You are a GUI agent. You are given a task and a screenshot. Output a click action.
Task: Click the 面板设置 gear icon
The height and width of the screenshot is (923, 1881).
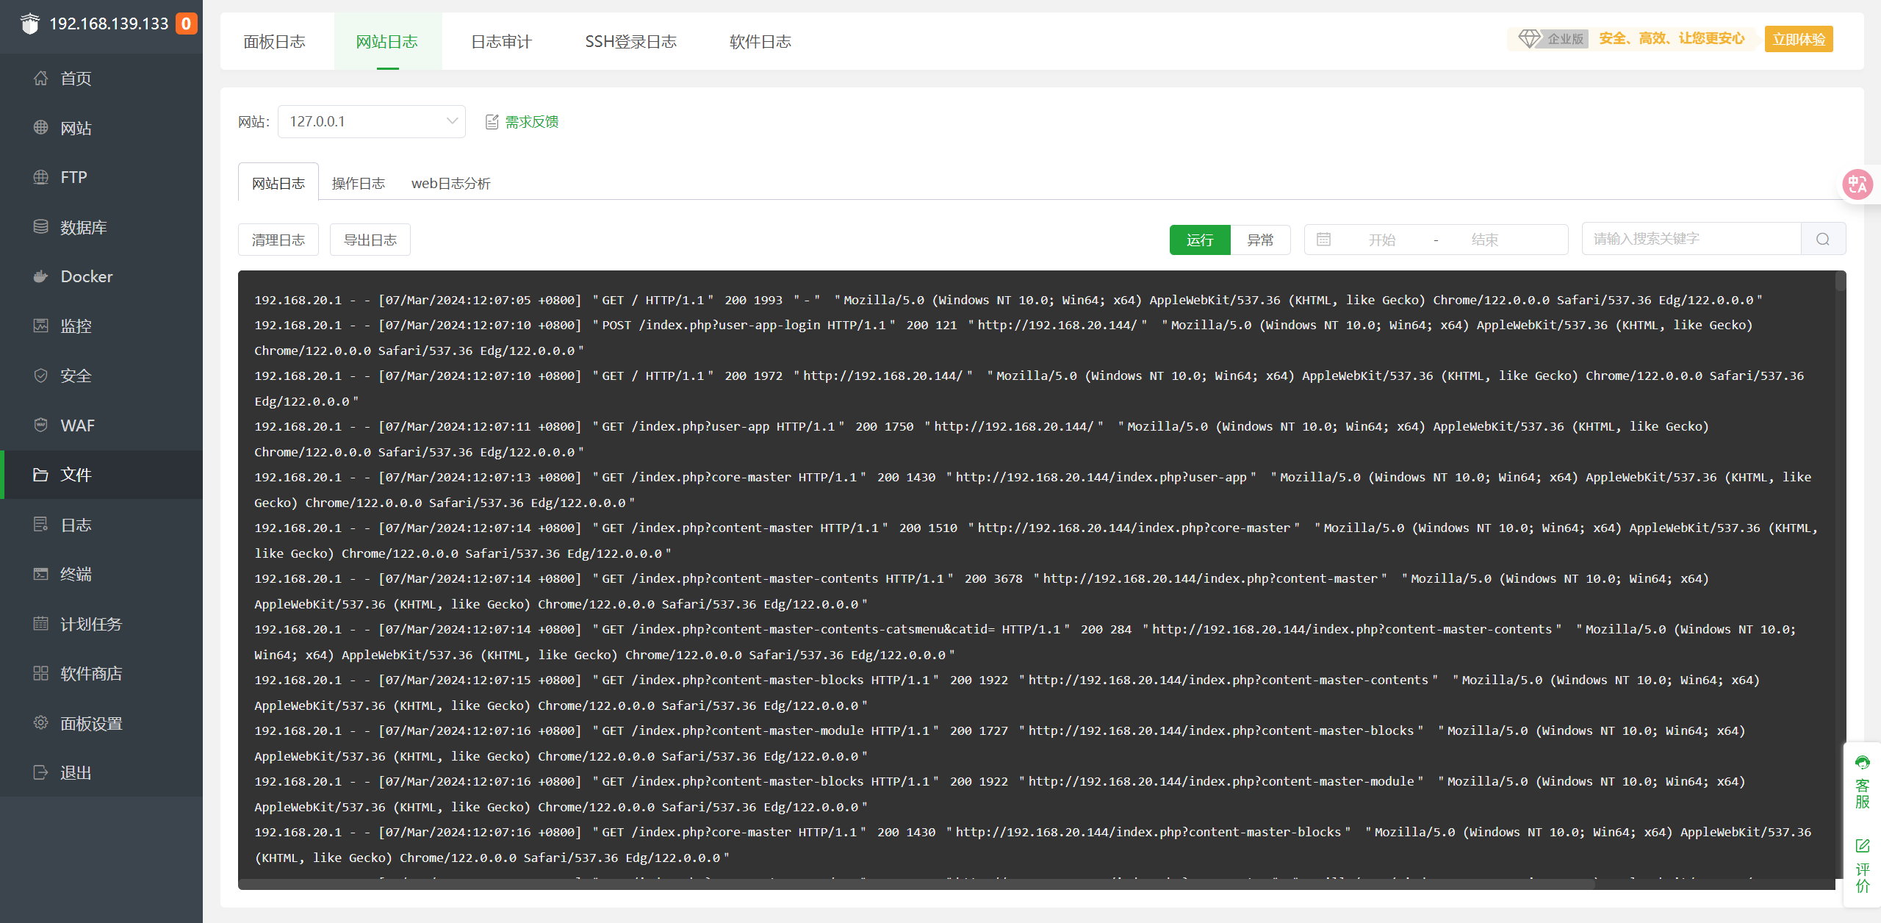click(41, 723)
